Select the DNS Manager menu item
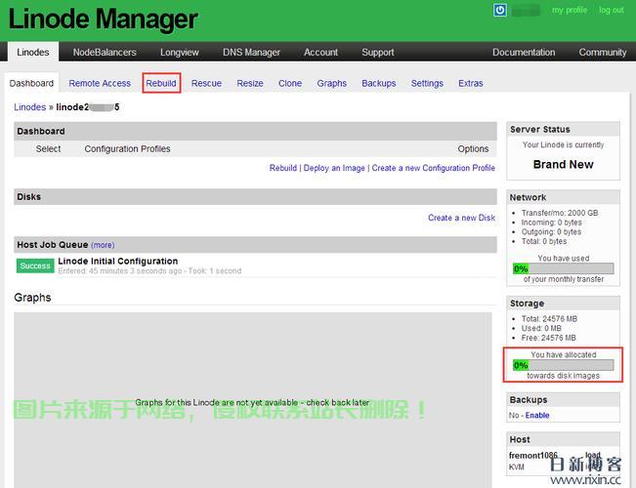The height and width of the screenshot is (488, 636). (251, 52)
